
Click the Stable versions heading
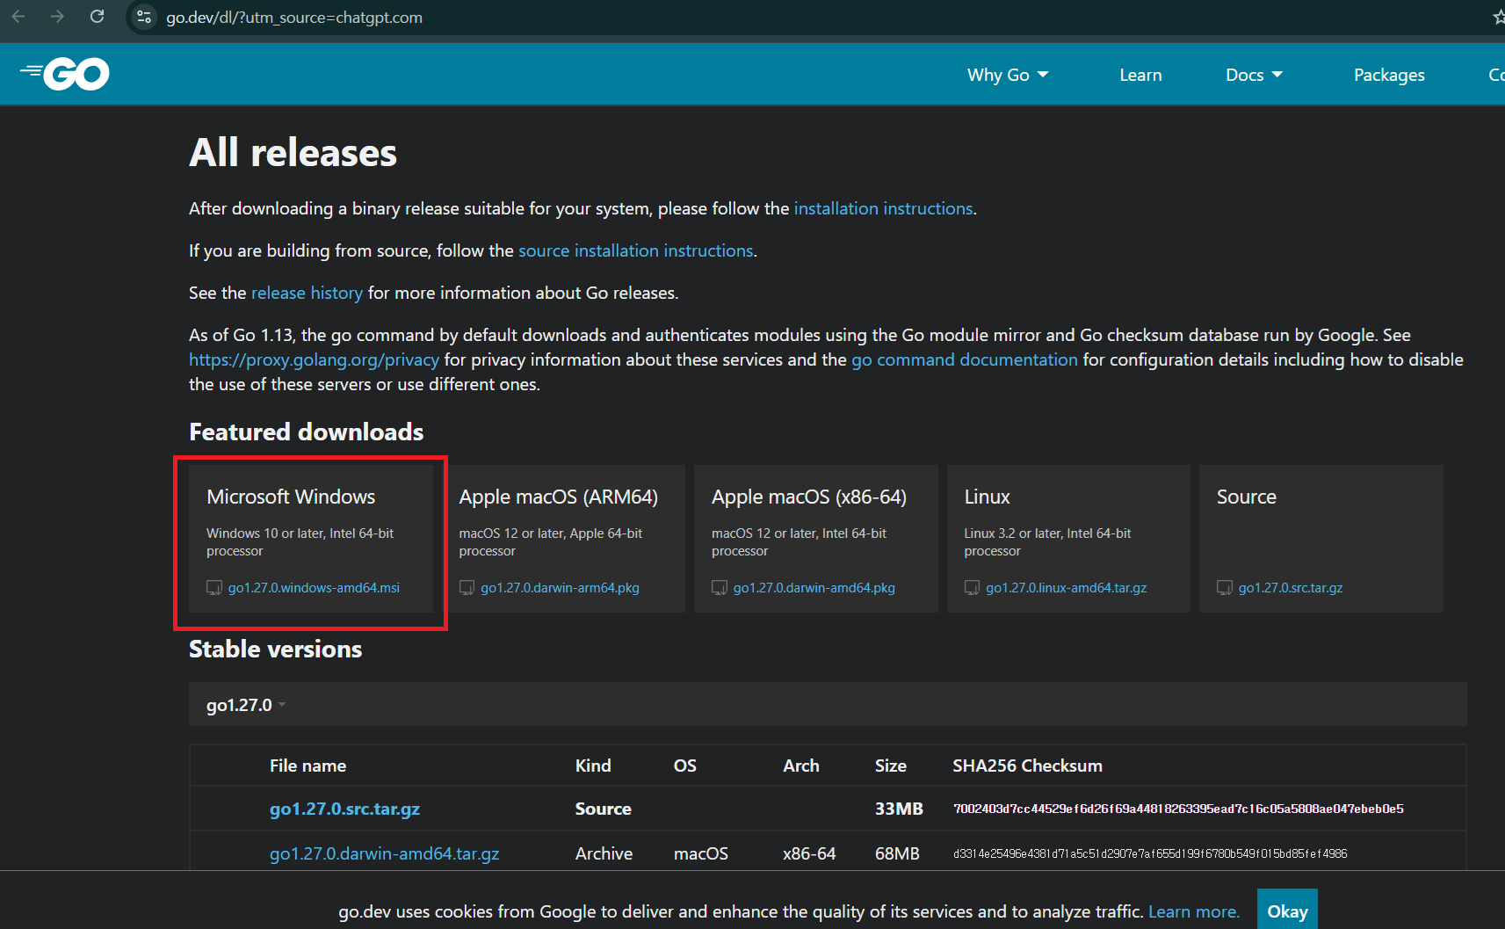[x=275, y=649]
